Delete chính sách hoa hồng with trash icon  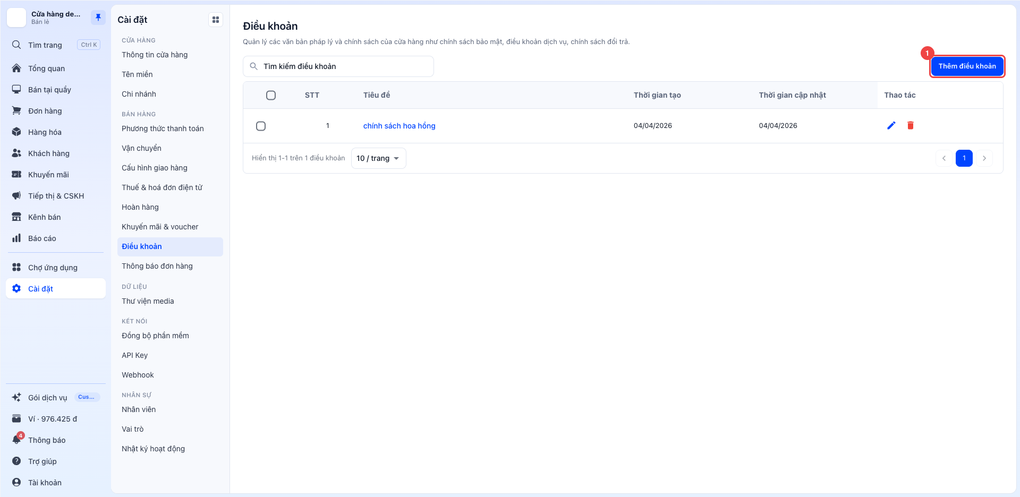911,125
